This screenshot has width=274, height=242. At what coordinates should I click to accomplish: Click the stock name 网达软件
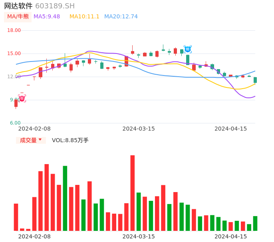point(18,6)
